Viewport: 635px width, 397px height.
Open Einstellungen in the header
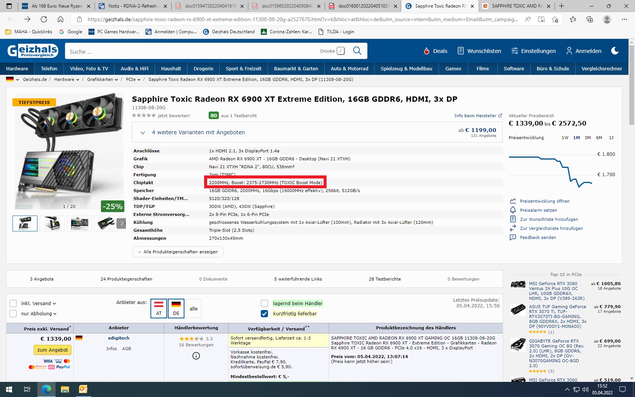click(x=533, y=51)
